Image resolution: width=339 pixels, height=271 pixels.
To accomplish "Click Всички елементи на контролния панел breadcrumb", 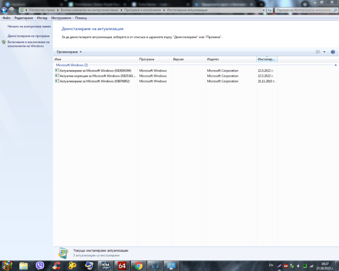I will tap(90, 10).
